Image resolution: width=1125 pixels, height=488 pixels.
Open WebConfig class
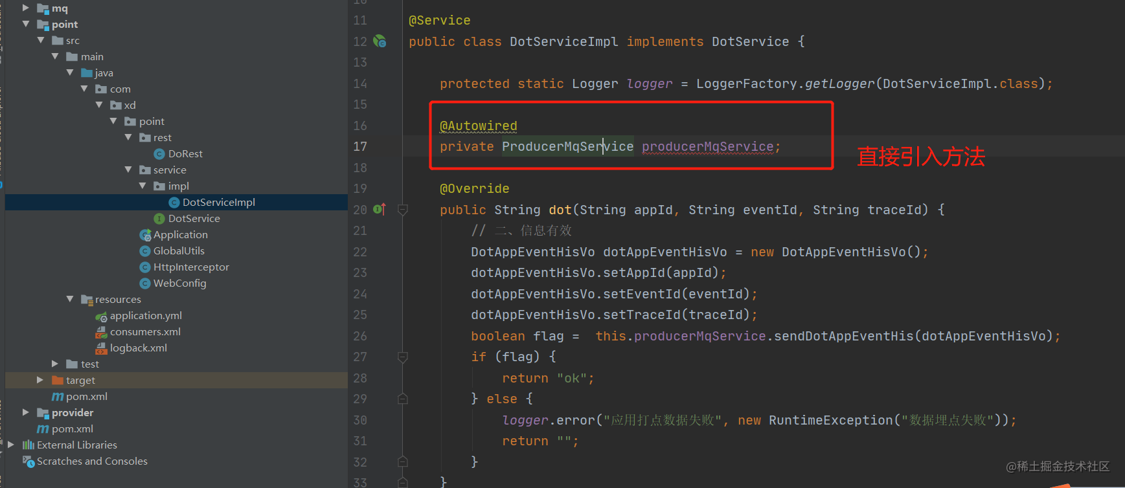tap(180, 283)
